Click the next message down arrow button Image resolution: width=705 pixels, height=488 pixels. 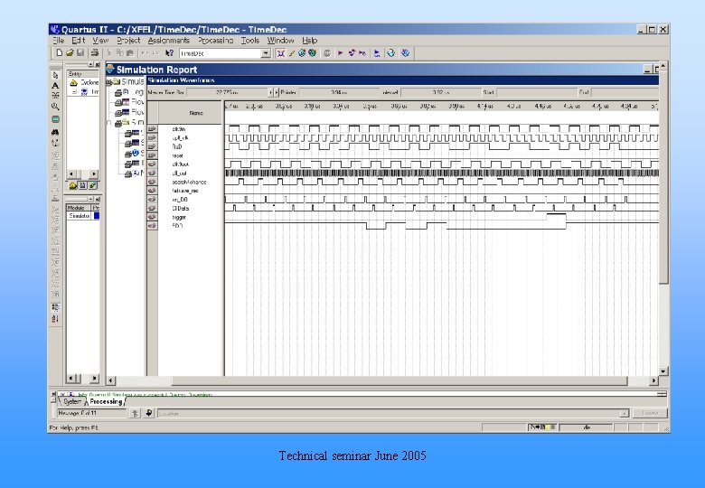pos(149,413)
